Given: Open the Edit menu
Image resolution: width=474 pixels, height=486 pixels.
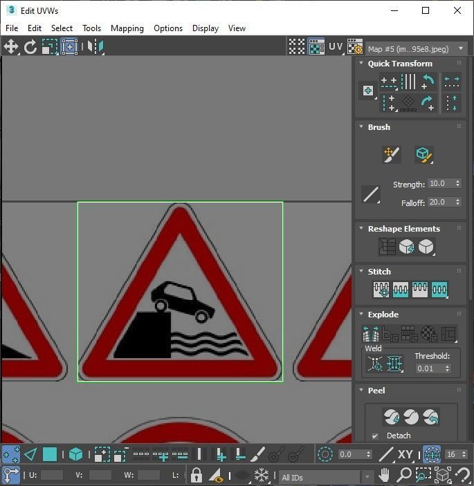Looking at the screenshot, I should [x=35, y=28].
